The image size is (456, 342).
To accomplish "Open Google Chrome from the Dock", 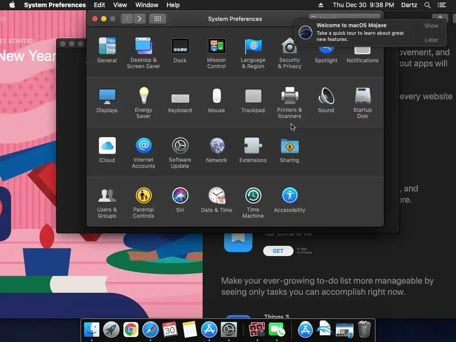I will (130, 330).
